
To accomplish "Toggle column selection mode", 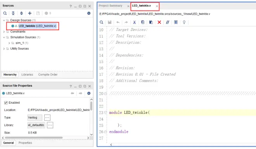I will [176, 22].
